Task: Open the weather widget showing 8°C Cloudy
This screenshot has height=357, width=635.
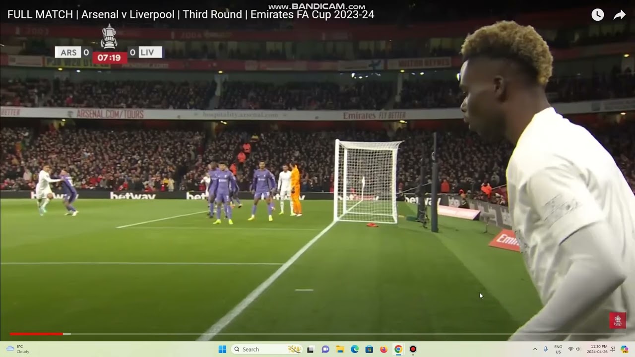Action: point(18,349)
